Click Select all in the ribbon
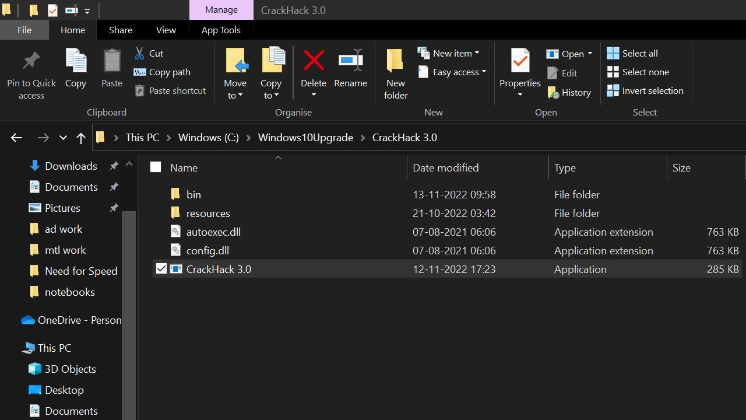The height and width of the screenshot is (420, 746). point(632,53)
